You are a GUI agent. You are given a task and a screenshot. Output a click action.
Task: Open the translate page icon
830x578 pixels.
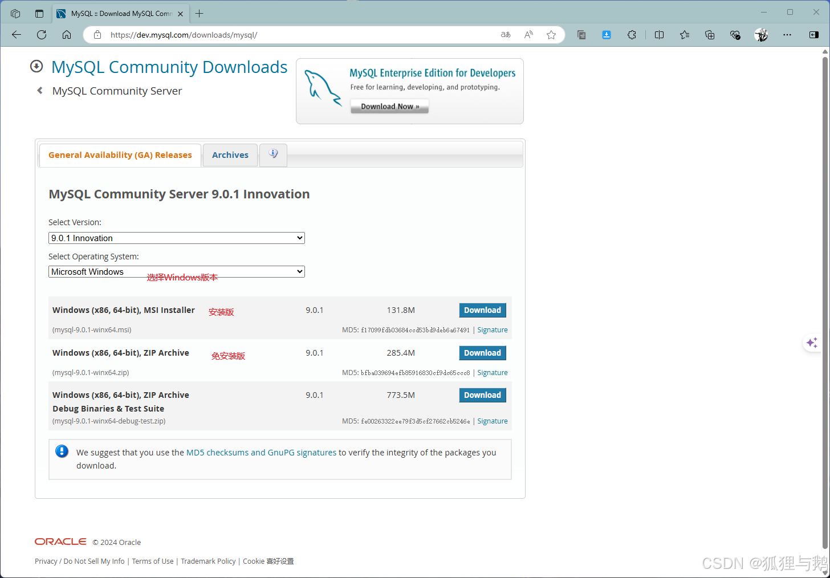[506, 35]
